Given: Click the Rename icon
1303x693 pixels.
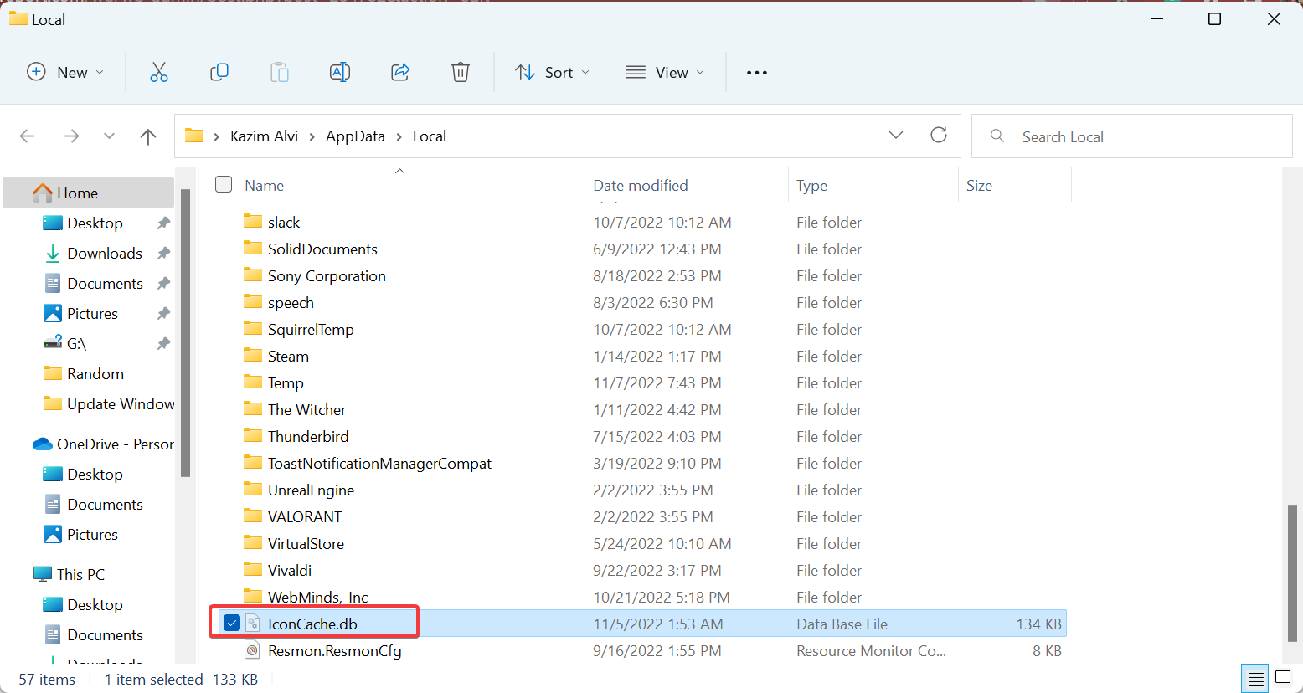Looking at the screenshot, I should click(x=340, y=73).
